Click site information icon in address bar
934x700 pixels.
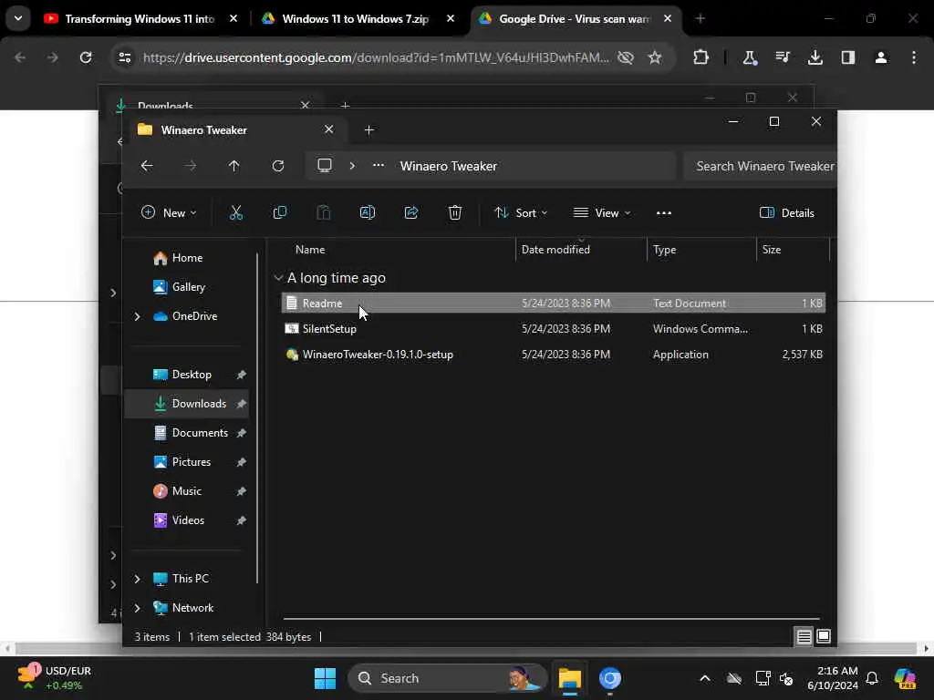point(124,57)
